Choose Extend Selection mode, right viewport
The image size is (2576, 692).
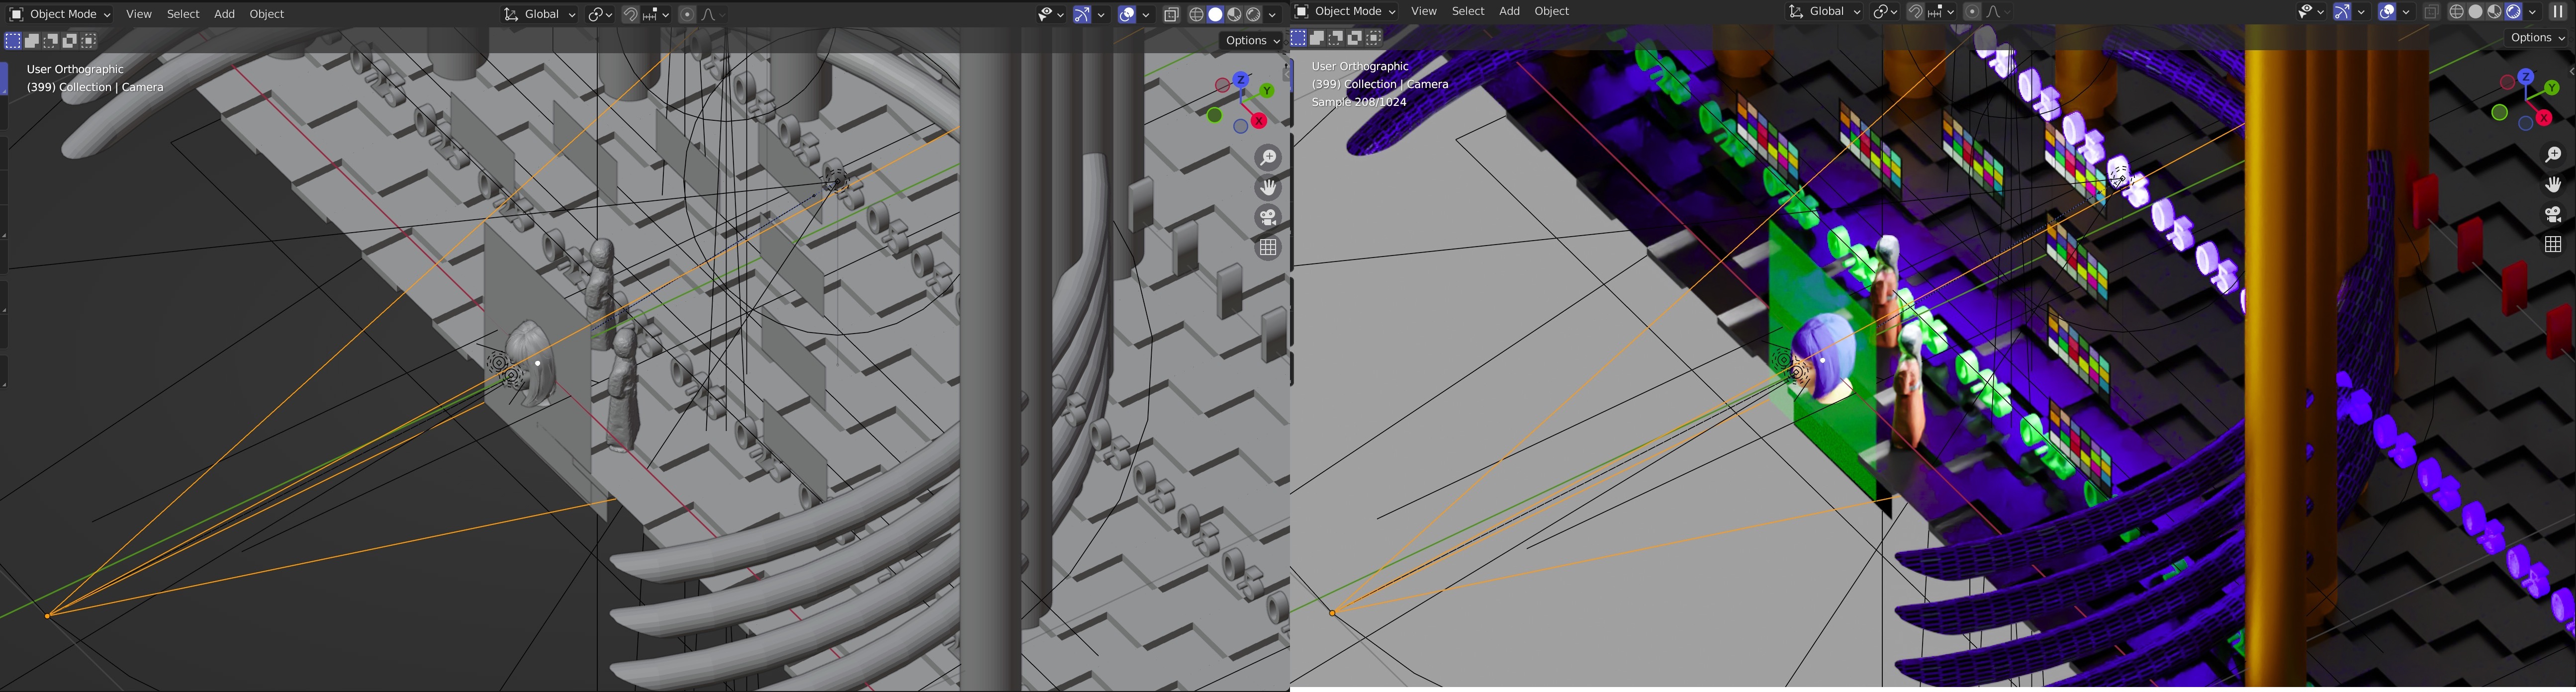tap(1317, 38)
